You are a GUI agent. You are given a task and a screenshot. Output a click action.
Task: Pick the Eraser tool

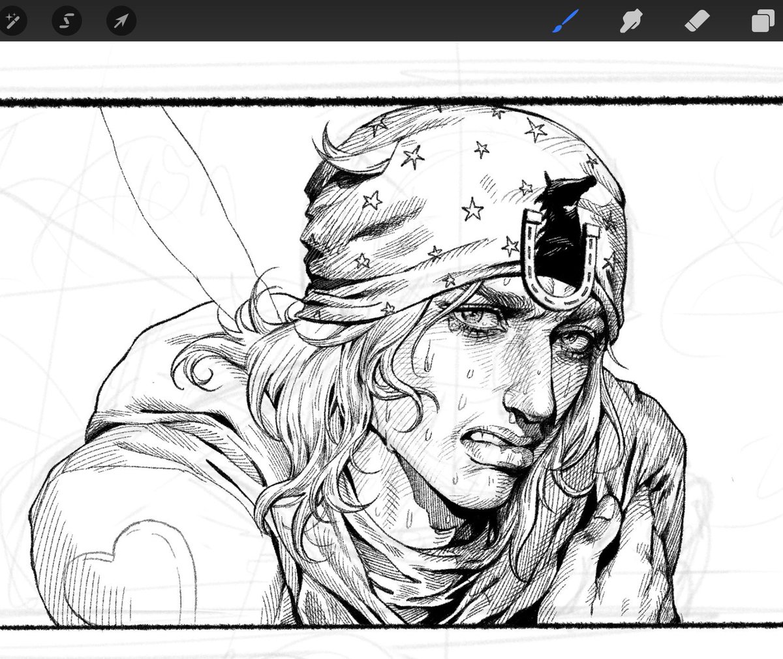pos(696,22)
